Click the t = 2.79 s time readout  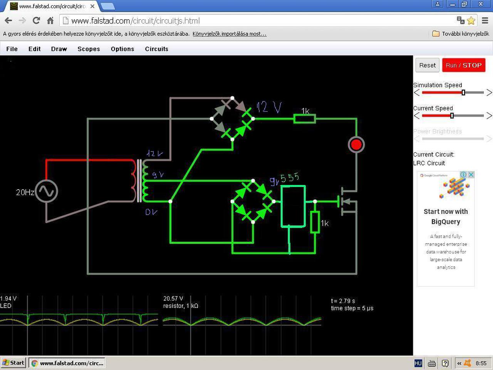343,301
